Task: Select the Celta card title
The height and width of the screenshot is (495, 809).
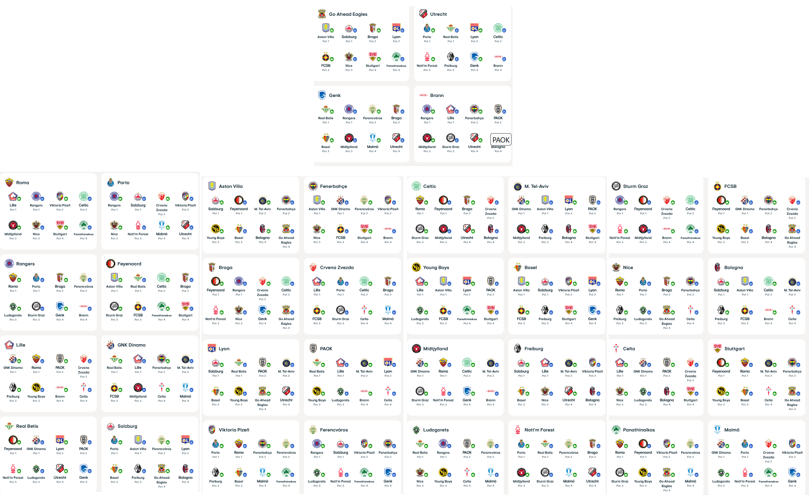Action: pos(629,349)
